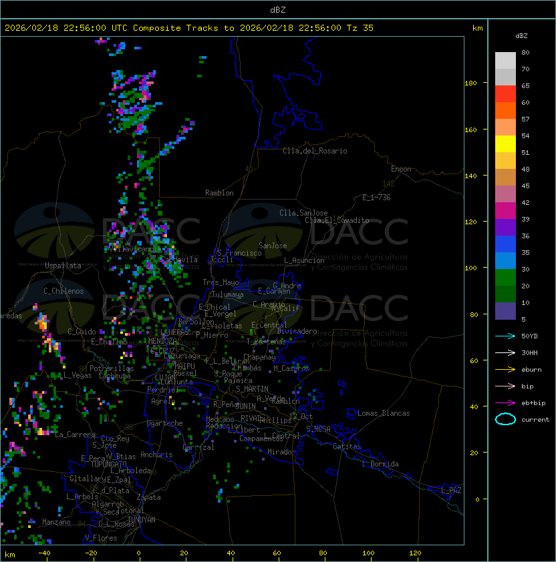Click the 'Ramblon' label in the upper map
Image resolution: width=556 pixels, height=562 pixels.
tap(219, 193)
